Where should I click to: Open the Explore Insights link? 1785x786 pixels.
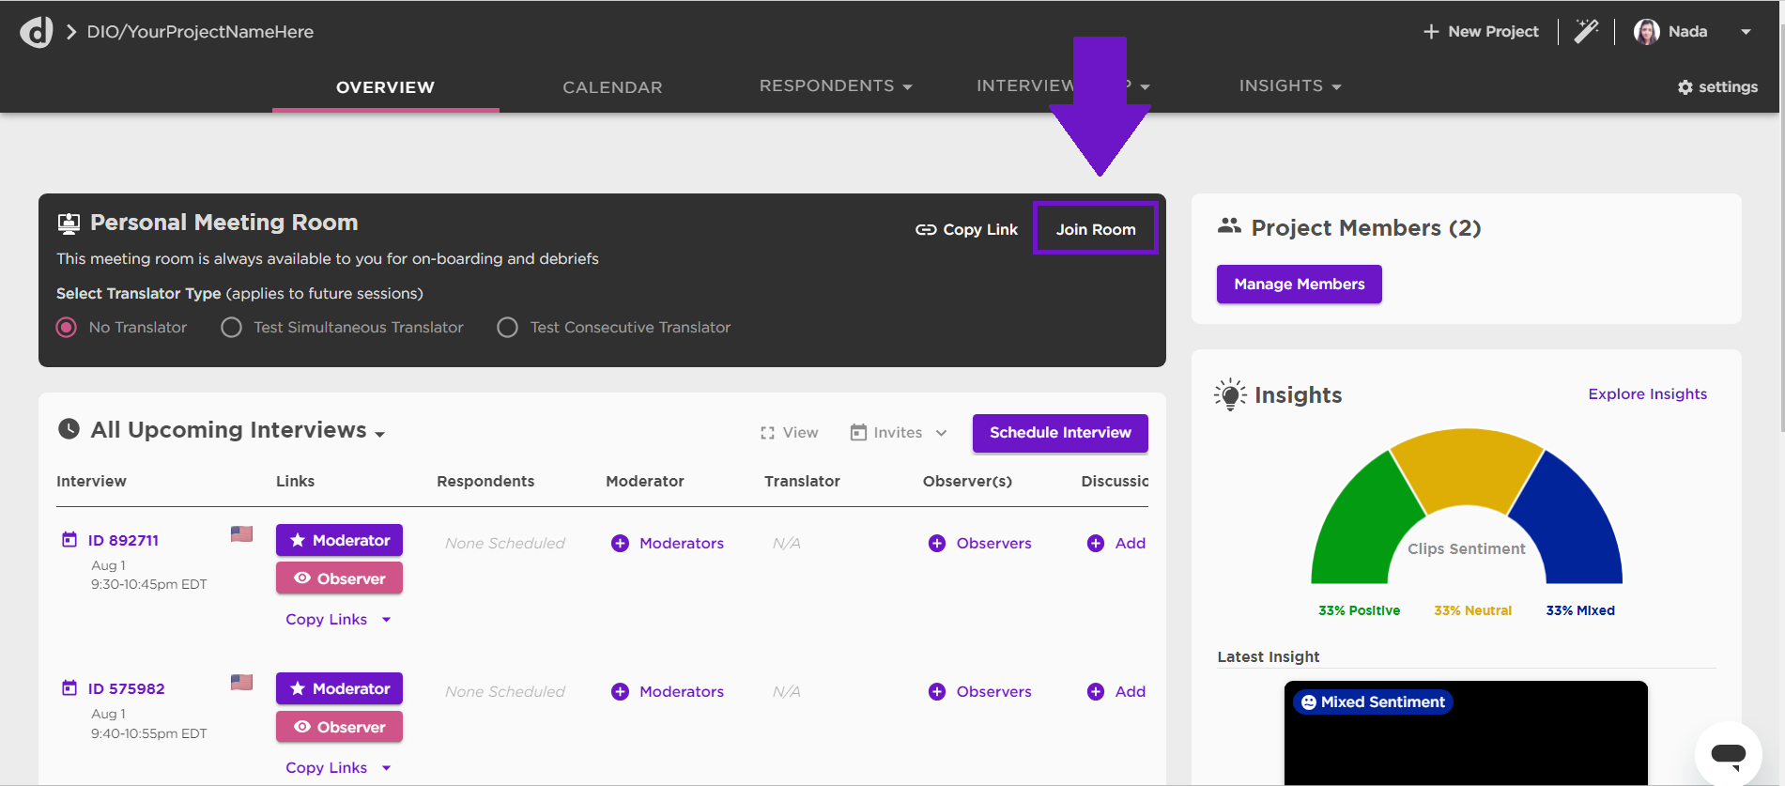1647,394
